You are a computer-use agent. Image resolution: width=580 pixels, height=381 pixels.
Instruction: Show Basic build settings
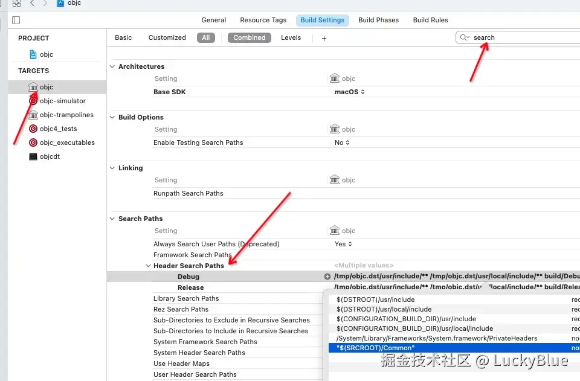[x=123, y=37]
